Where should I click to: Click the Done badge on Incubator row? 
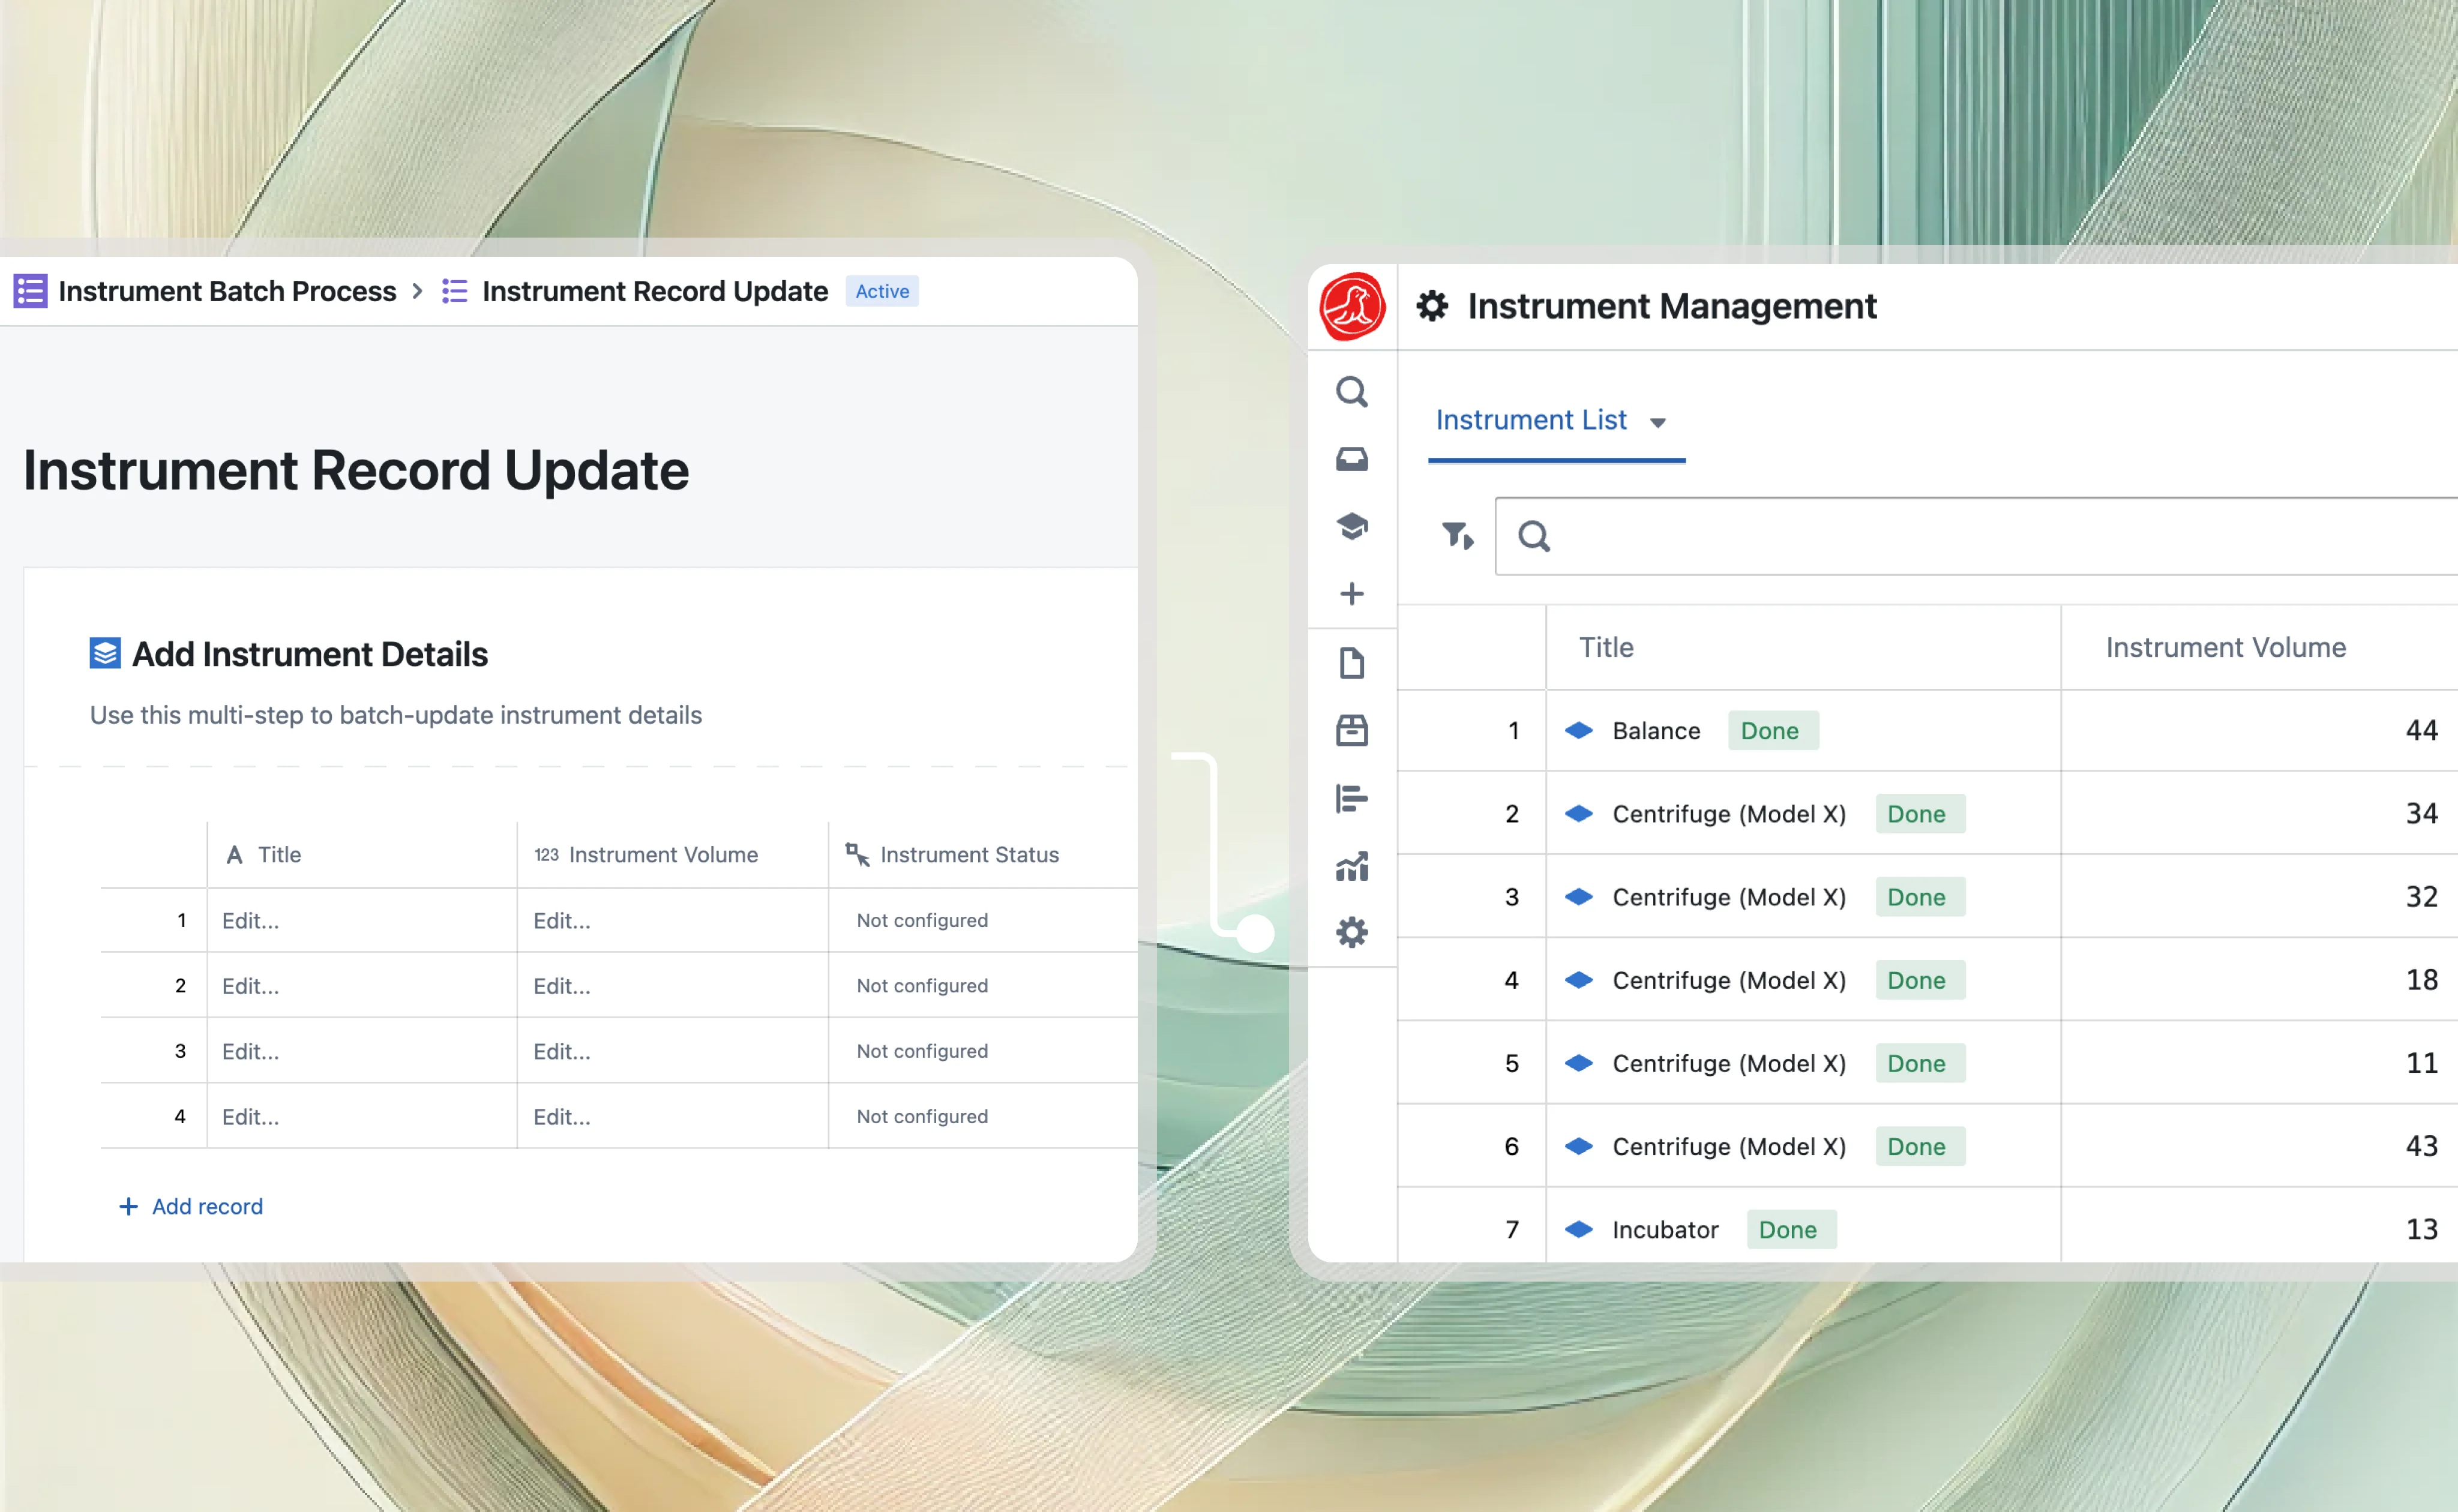click(x=1791, y=1229)
